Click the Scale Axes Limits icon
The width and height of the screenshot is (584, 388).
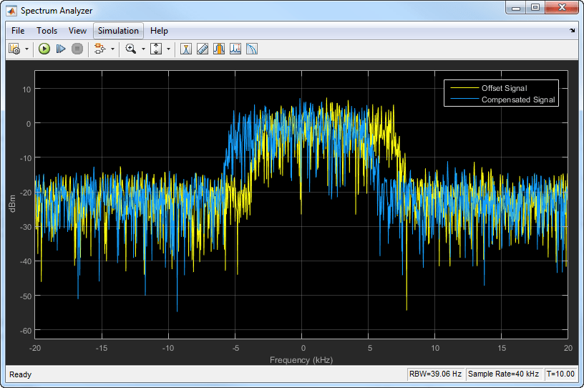coord(156,49)
